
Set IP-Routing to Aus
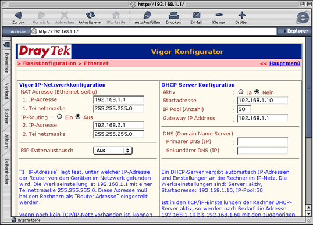coord(78,116)
